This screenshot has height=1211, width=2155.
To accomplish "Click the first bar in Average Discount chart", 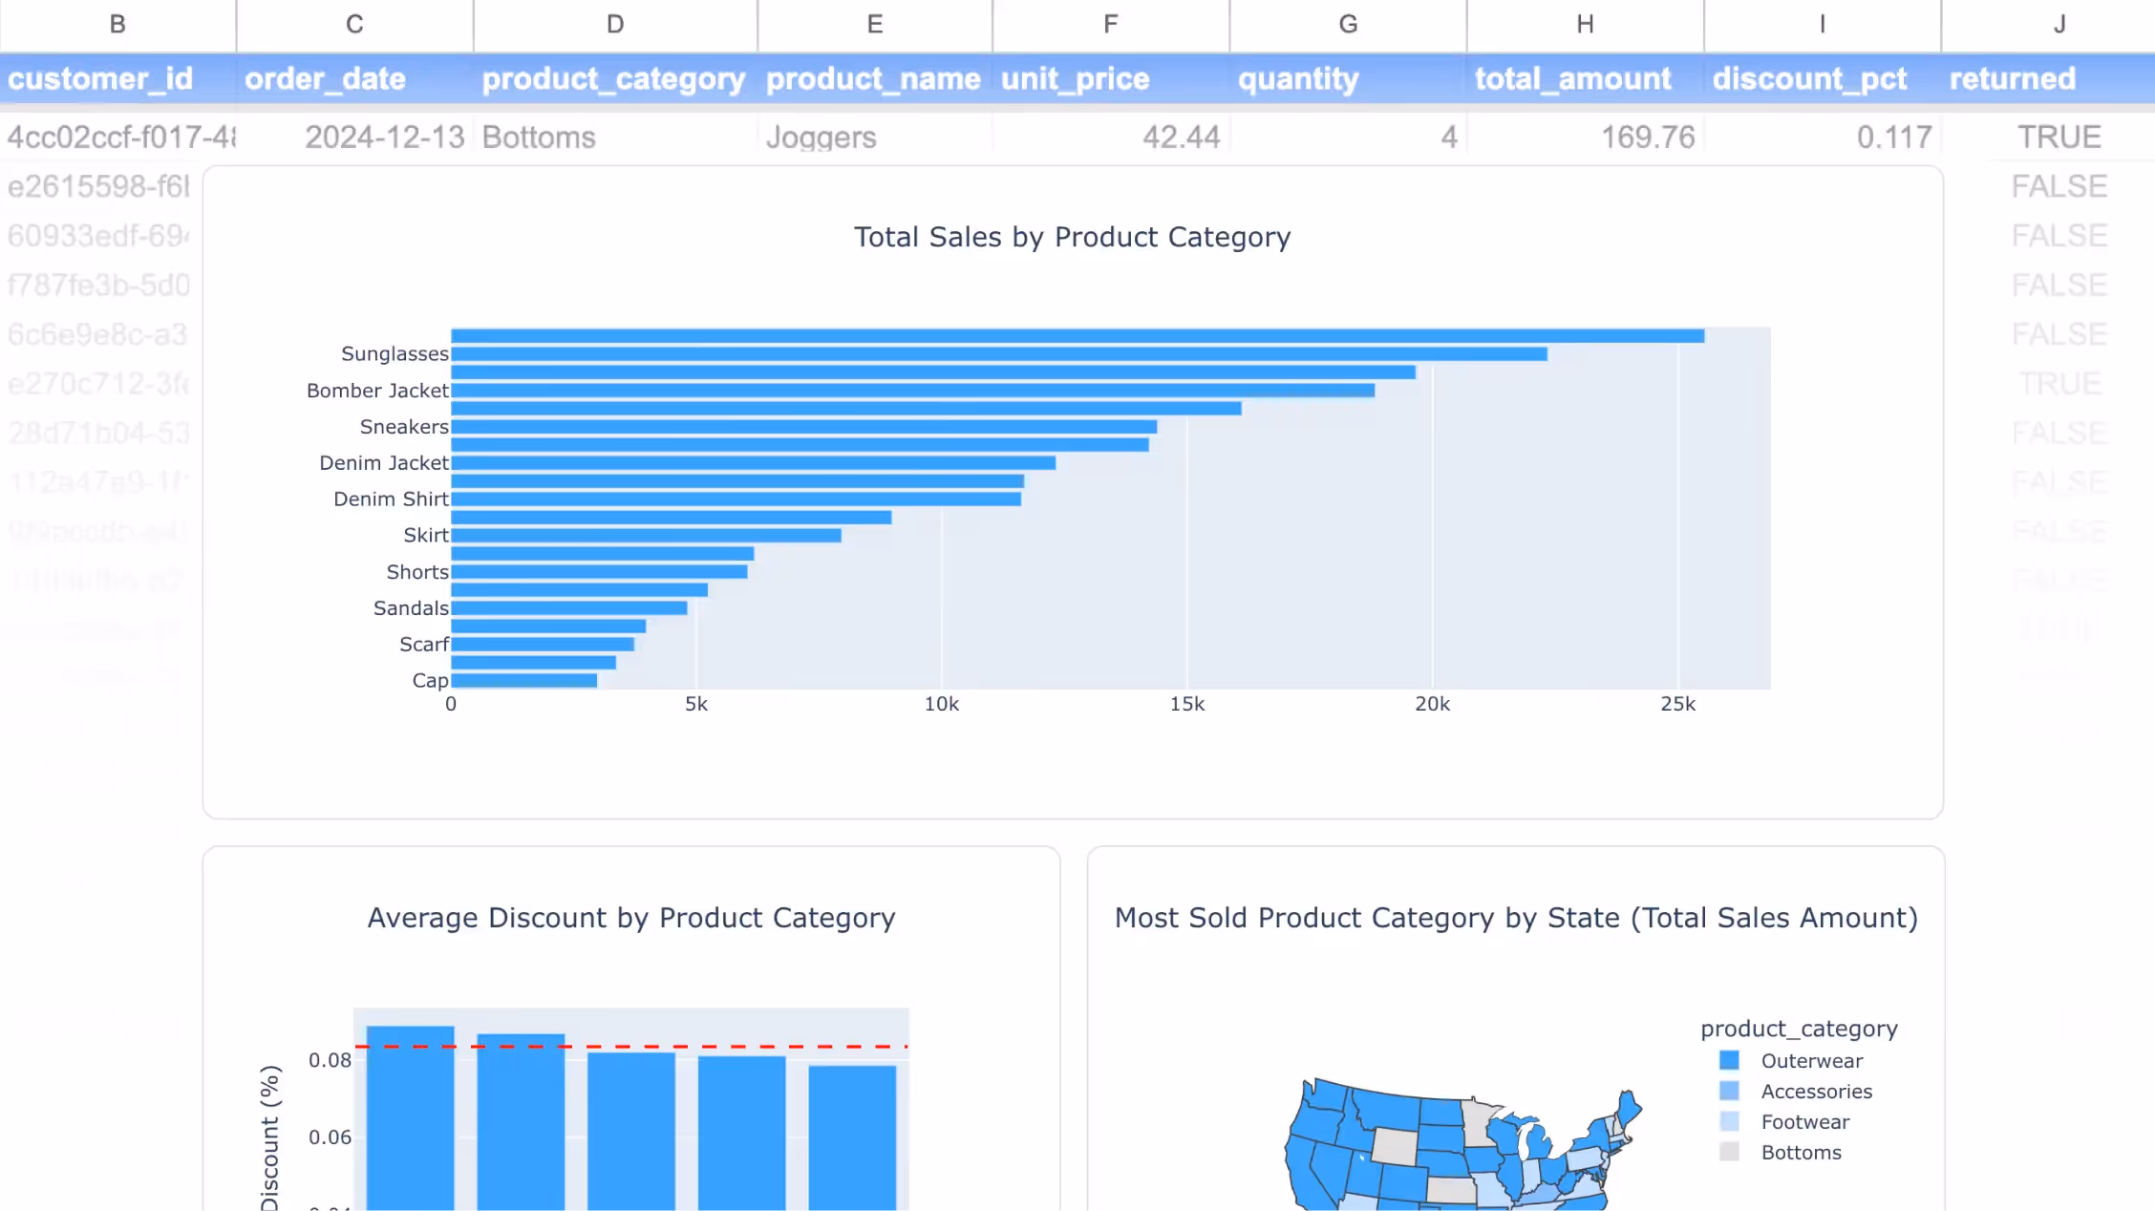I will [411, 1117].
